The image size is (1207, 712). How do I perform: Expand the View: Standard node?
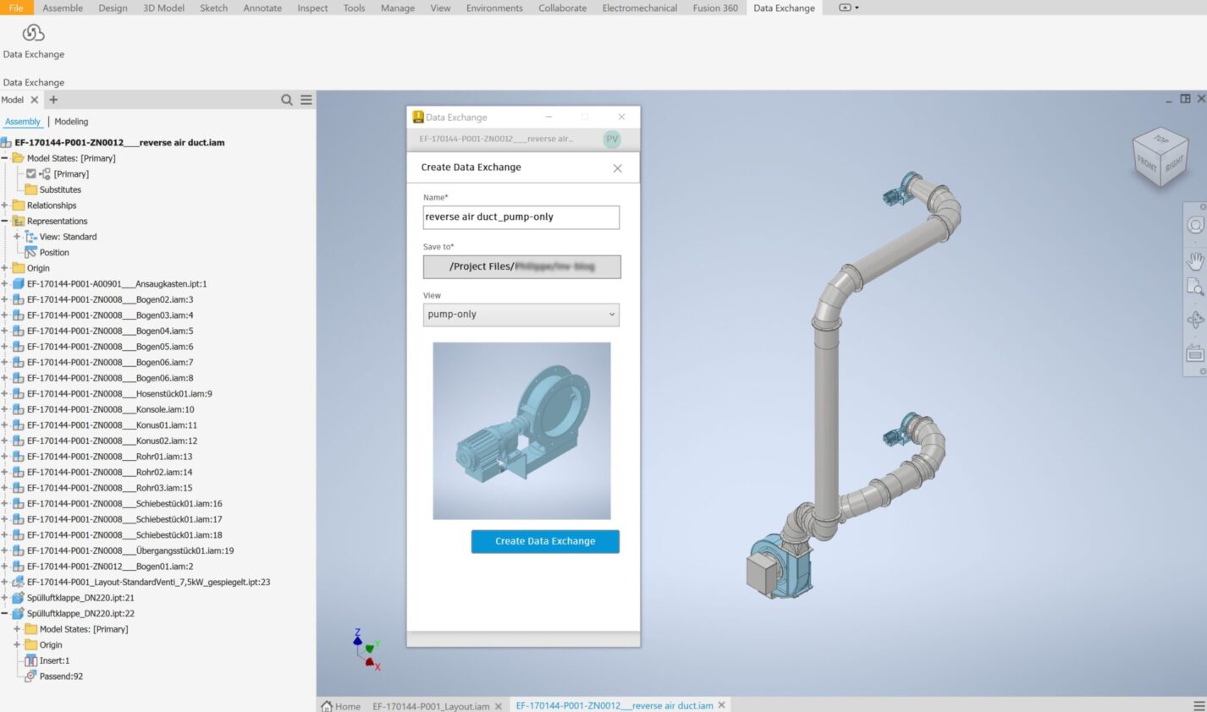(17, 237)
